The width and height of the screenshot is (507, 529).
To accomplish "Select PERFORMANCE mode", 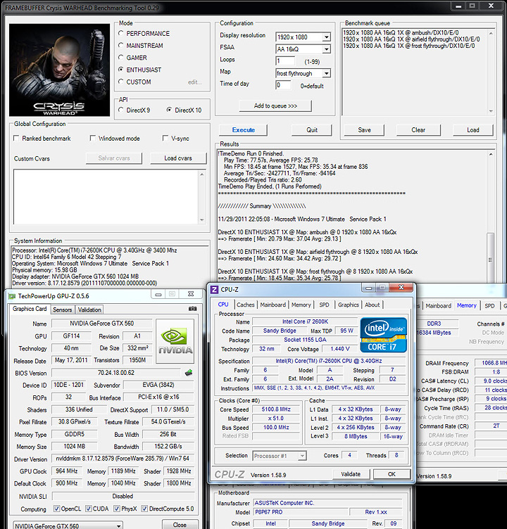I will [x=121, y=33].
